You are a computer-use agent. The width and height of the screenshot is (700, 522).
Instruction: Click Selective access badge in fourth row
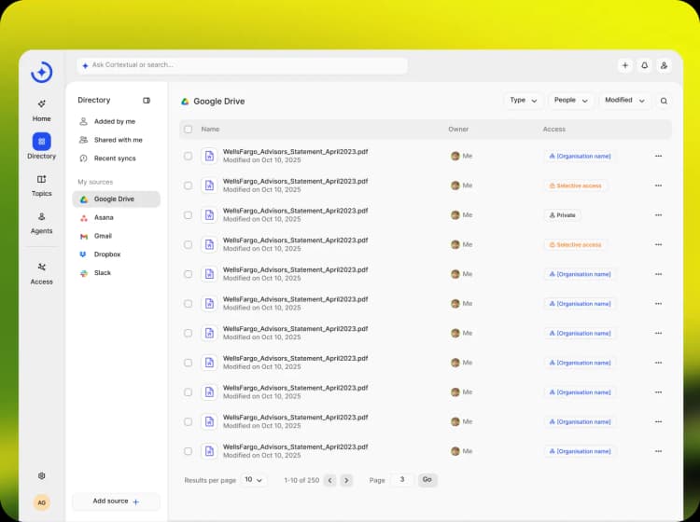pos(575,245)
